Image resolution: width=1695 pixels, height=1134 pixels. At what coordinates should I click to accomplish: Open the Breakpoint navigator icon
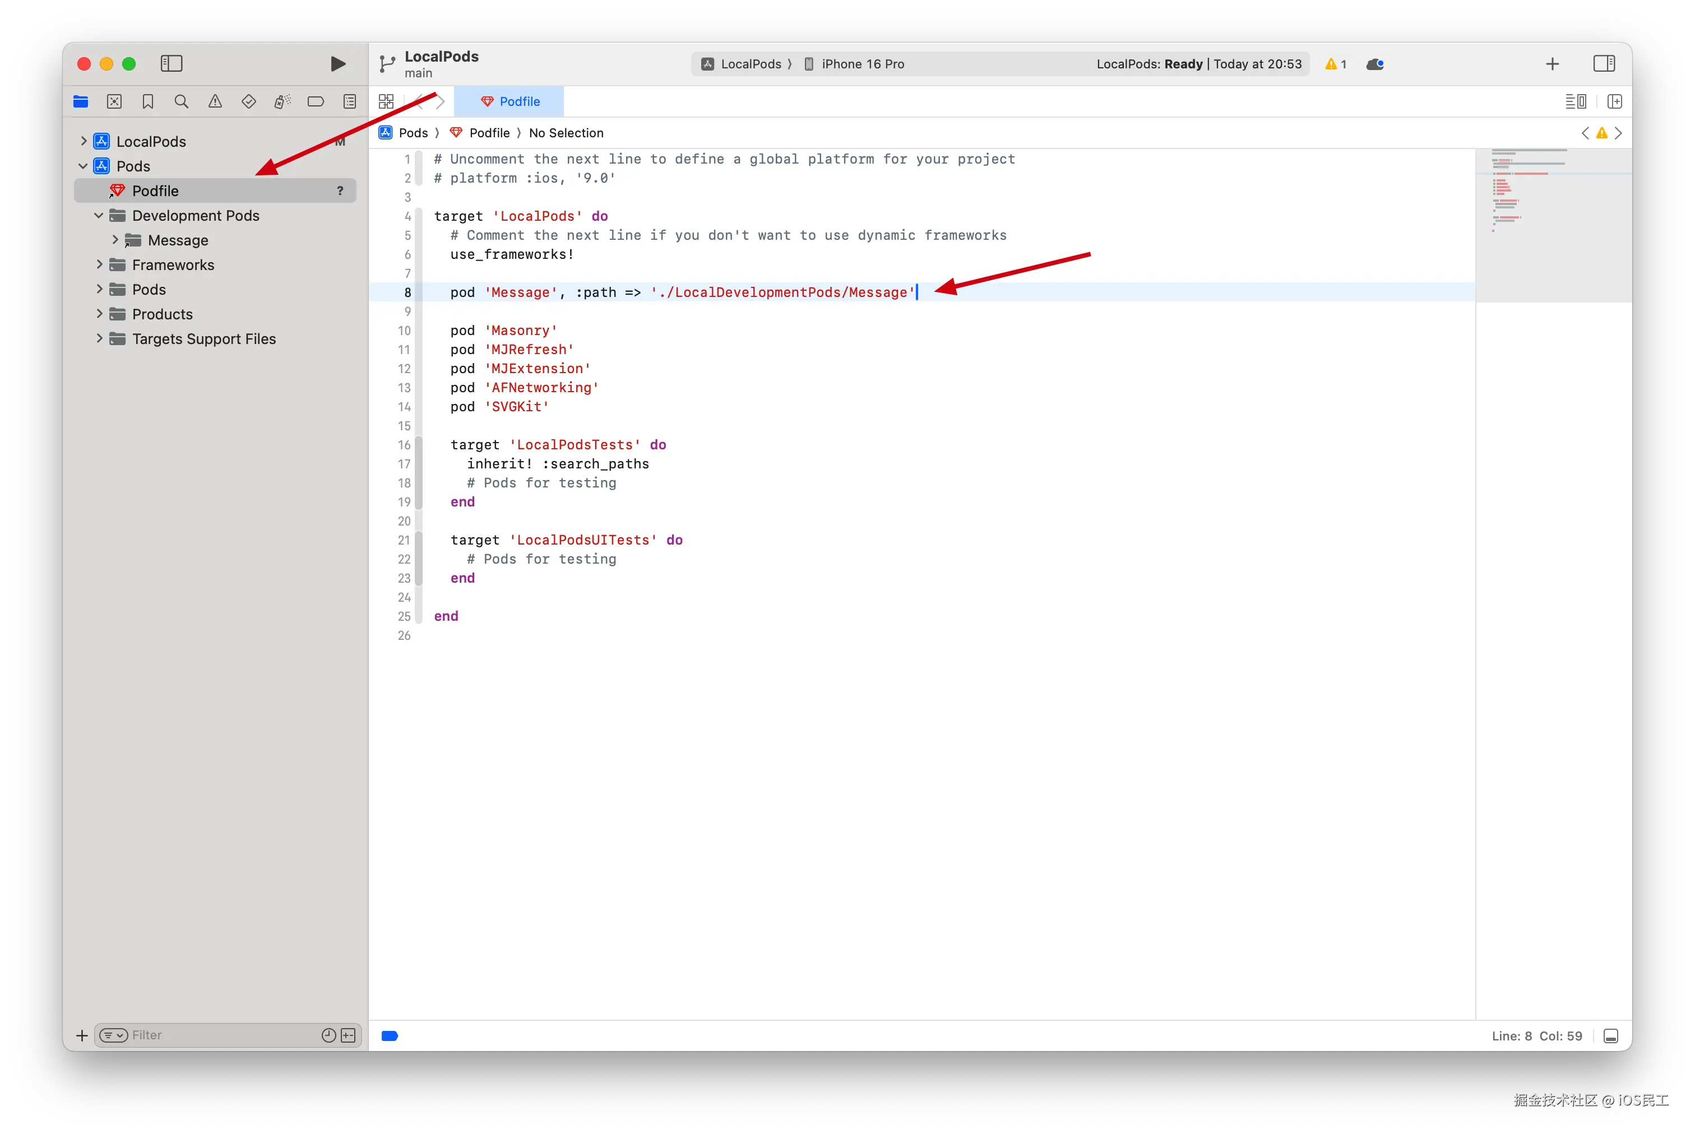pos(316,101)
